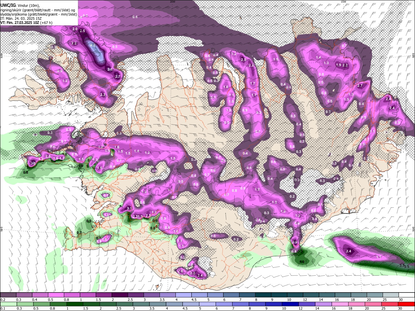Click the 6.3 value in the light-blue snow core
Viewport: 415px width, 311px height.
(x=93, y=45)
